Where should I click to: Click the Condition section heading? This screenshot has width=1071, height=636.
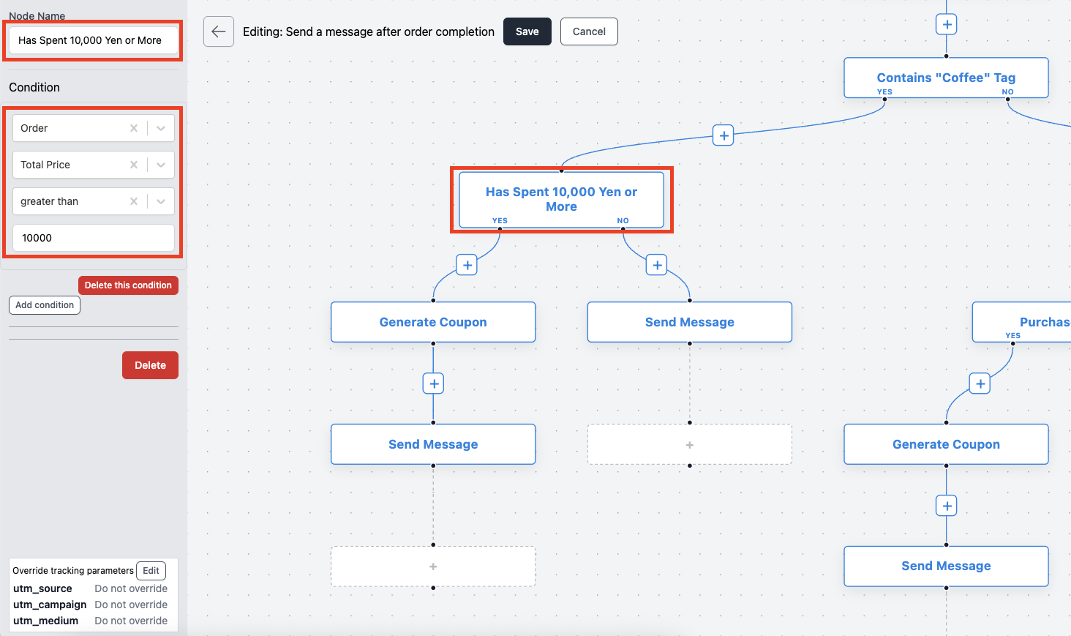coord(34,87)
